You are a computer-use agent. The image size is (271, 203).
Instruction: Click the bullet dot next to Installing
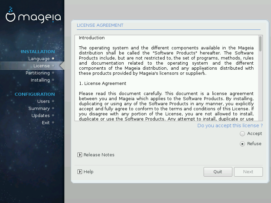pos(53,80)
